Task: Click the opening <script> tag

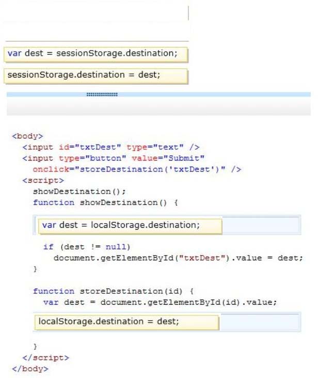Action: 43,180
